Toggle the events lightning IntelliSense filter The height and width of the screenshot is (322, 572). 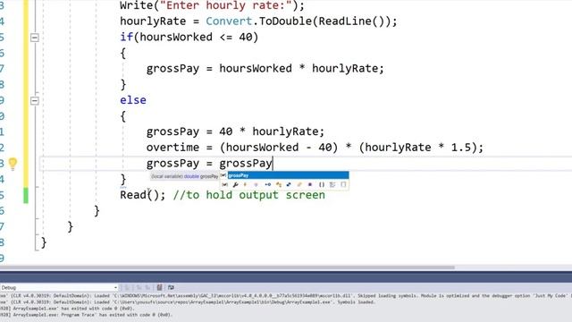[x=245, y=184]
